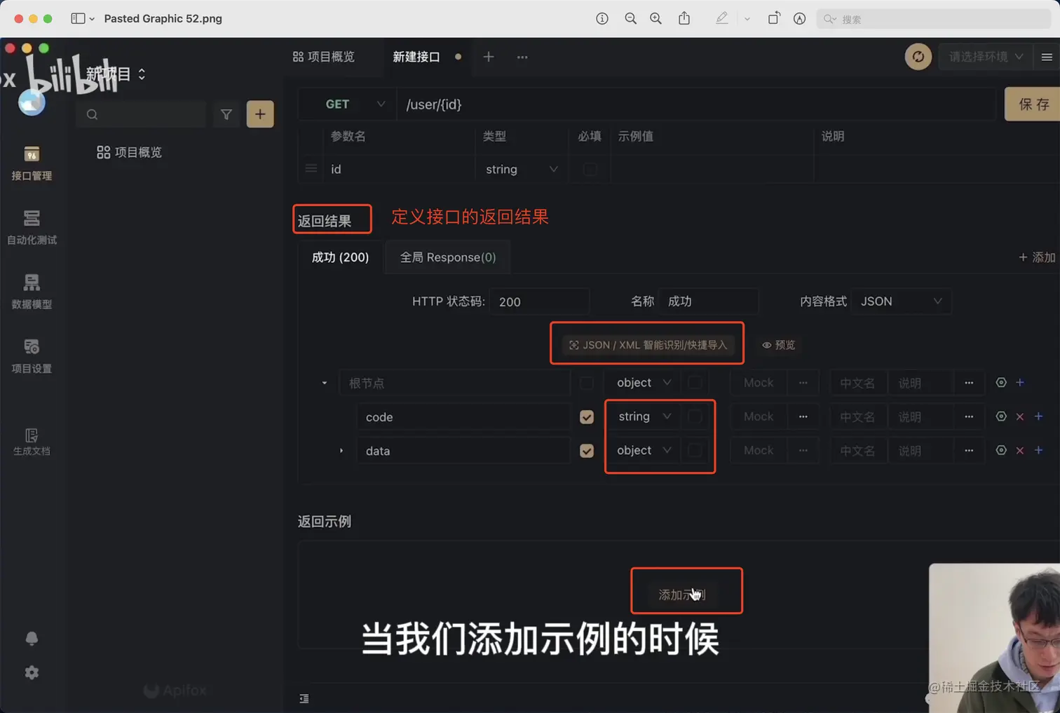Toggle visibility for the 根节点 row
Image resolution: width=1060 pixels, height=713 pixels.
(x=1001, y=382)
